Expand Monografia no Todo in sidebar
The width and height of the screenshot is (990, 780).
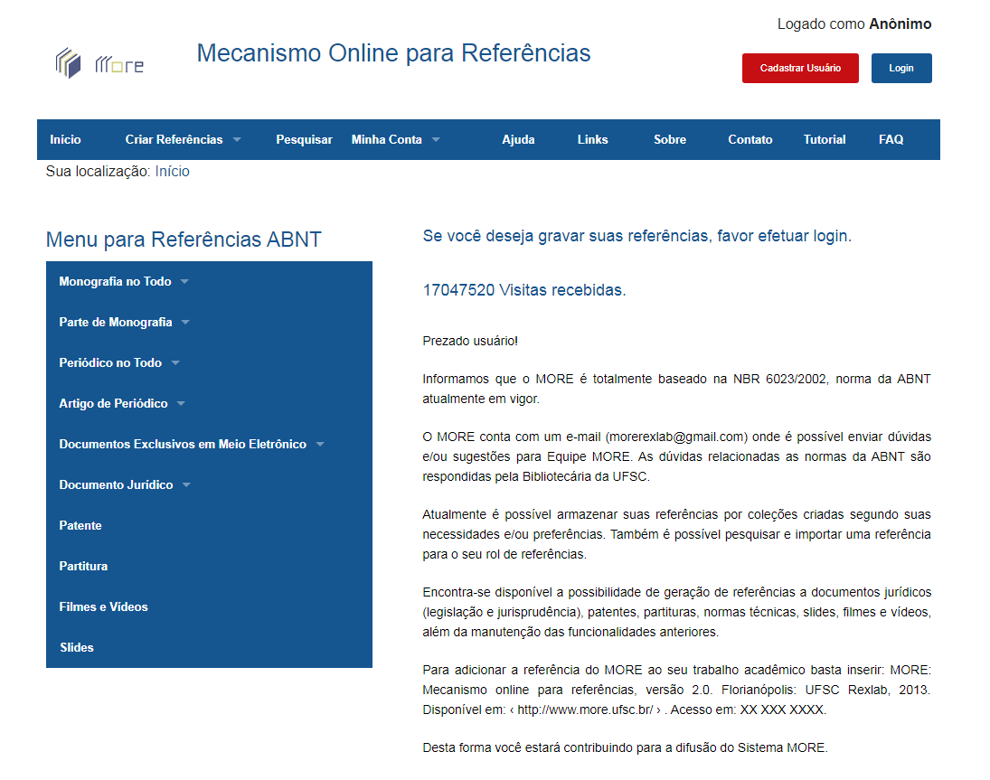pos(123,282)
